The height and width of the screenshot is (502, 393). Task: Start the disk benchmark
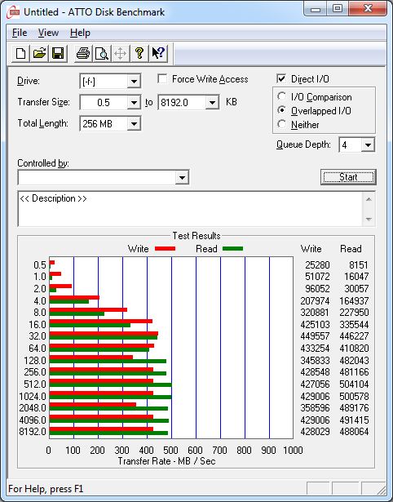tap(348, 177)
